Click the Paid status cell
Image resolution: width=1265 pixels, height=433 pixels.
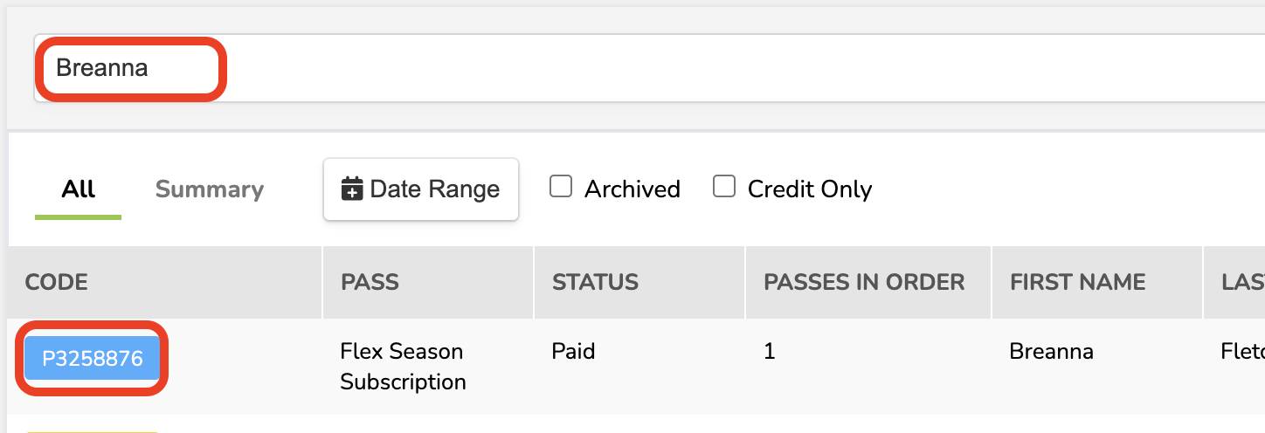coord(573,352)
